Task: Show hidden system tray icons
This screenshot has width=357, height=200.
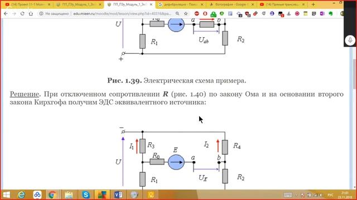Action: click(x=296, y=195)
